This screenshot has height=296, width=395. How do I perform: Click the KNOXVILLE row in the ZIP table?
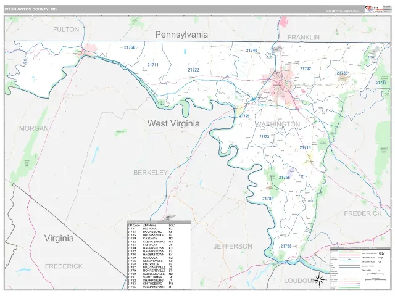159,265
